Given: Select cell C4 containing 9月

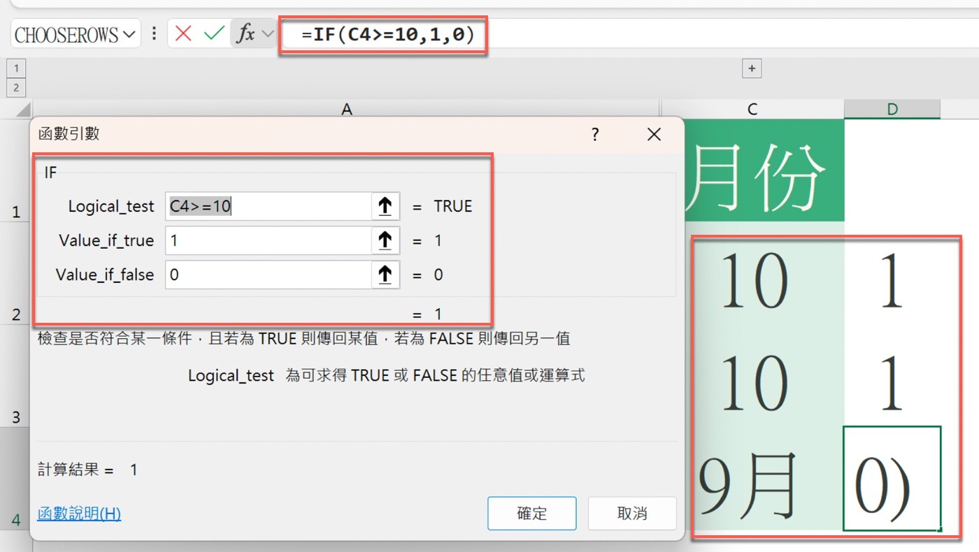Looking at the screenshot, I should pos(764,479).
